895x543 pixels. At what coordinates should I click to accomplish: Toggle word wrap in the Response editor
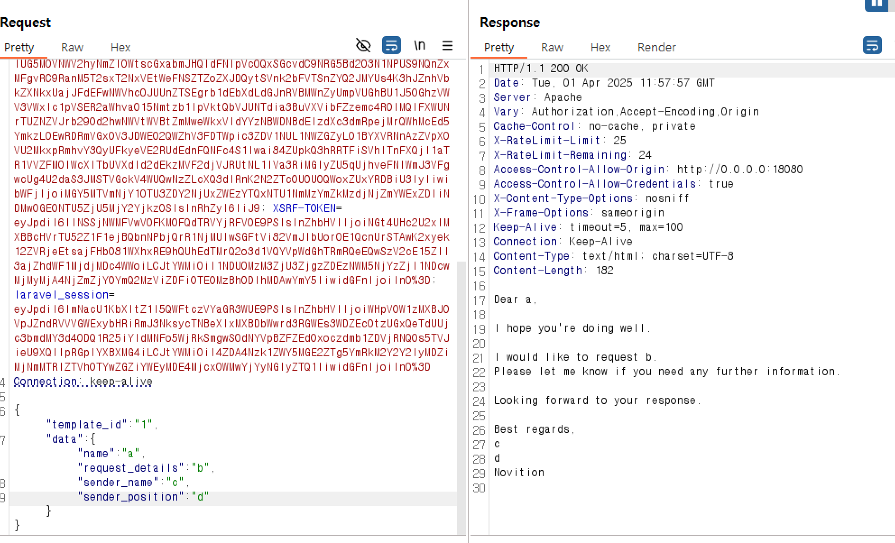tap(872, 46)
